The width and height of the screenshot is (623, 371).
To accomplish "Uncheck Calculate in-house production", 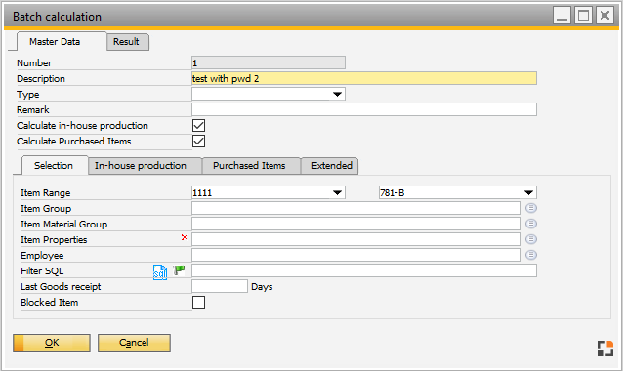I will click(198, 126).
